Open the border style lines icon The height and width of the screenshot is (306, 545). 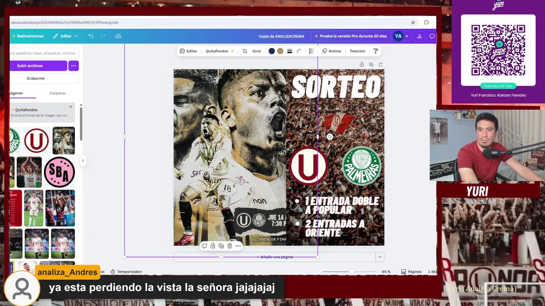pyautogui.click(x=290, y=51)
